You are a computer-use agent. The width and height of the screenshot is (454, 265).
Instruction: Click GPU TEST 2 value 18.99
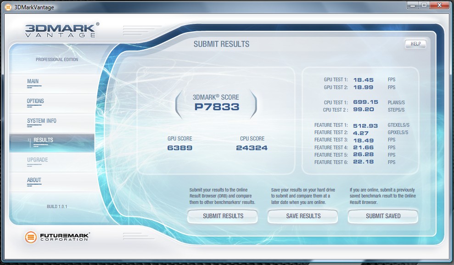364,87
